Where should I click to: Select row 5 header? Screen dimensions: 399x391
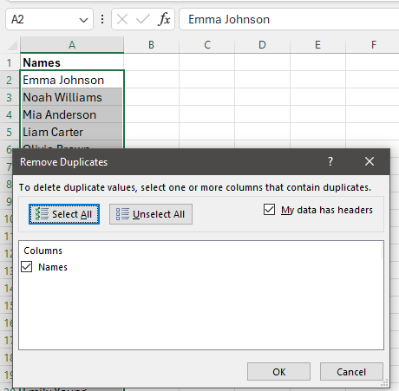[10, 132]
